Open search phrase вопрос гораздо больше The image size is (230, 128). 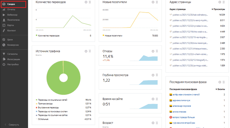click(x=183, y=117)
